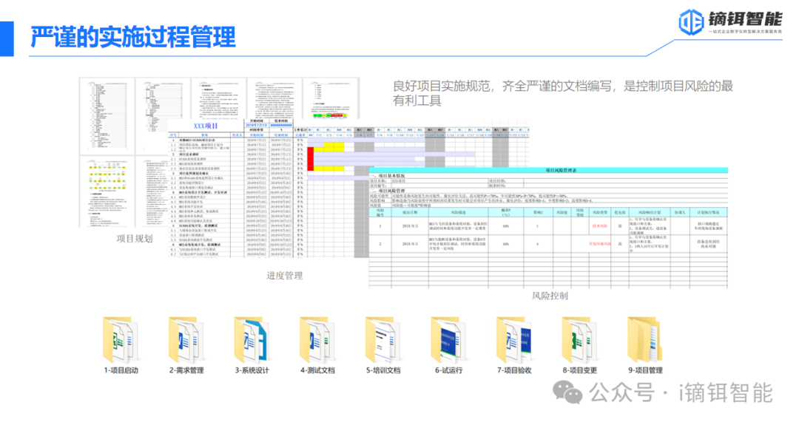Click the label 1-项目启动
This screenshot has width=799, height=425.
[121, 370]
